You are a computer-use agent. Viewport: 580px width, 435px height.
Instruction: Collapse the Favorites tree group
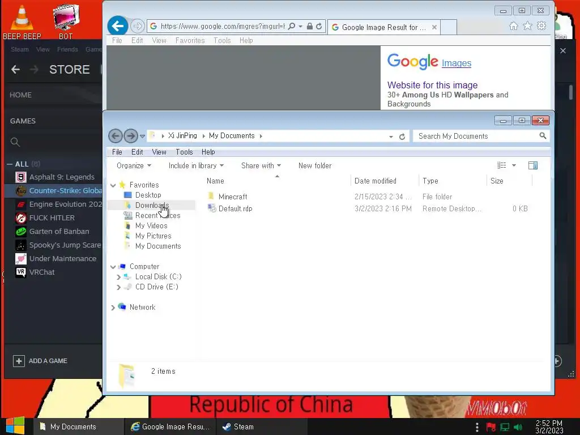113,185
